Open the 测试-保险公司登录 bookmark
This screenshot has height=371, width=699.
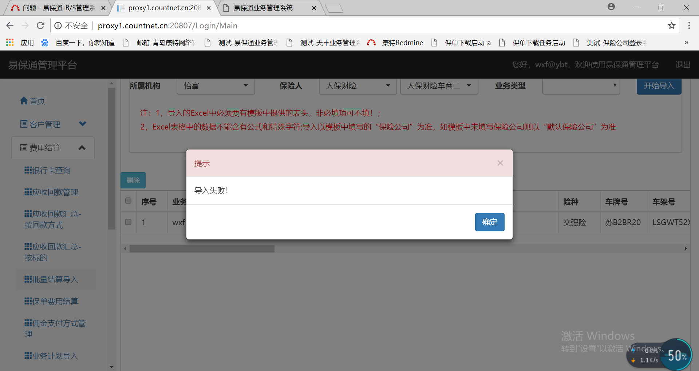pos(610,43)
